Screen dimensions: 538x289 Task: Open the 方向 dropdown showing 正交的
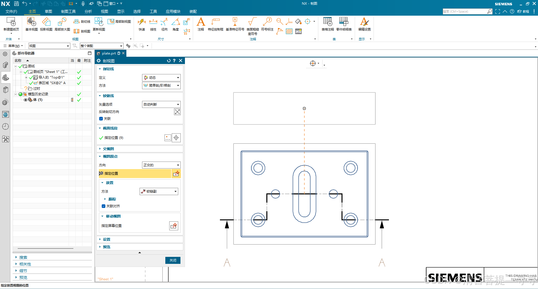tap(161, 165)
